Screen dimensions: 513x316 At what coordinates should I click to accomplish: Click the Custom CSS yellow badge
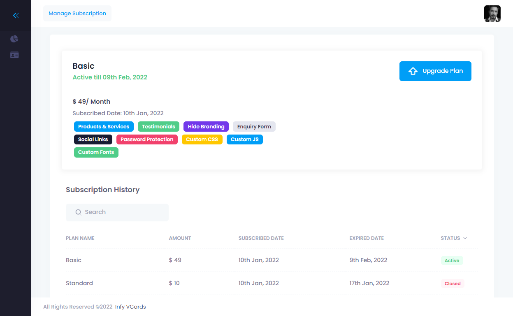point(202,139)
